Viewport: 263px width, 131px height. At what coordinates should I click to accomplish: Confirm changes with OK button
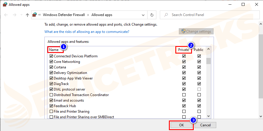tap(181, 125)
